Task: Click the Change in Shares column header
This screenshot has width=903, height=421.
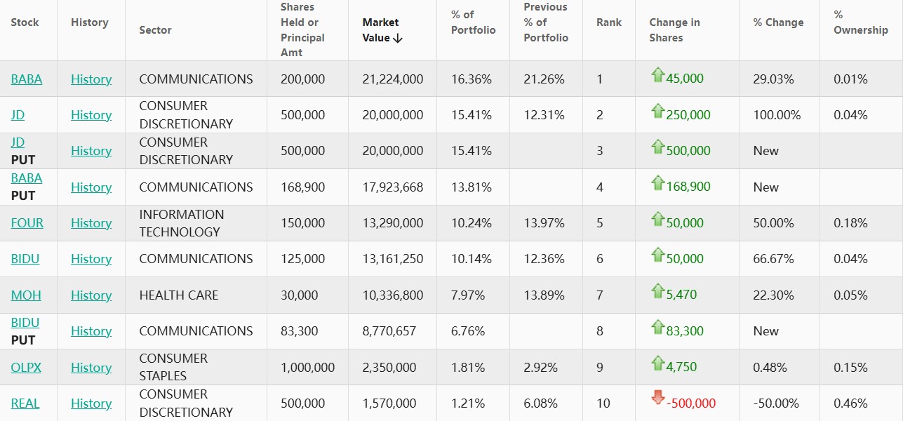Action: coord(674,30)
